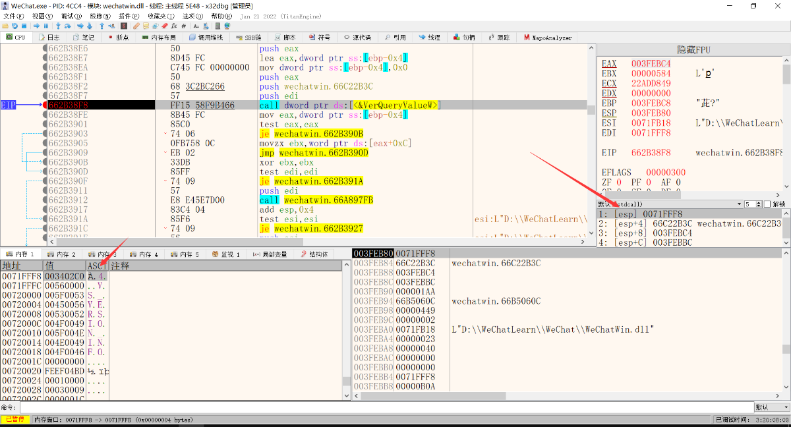This screenshot has width=791, height=427.
Task: Click the step over curved arrow icon
Action: [68, 26]
